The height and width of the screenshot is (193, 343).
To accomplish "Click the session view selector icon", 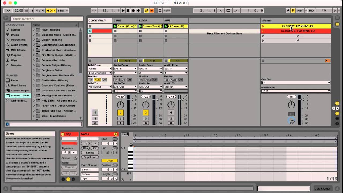I will tap(337, 24).
